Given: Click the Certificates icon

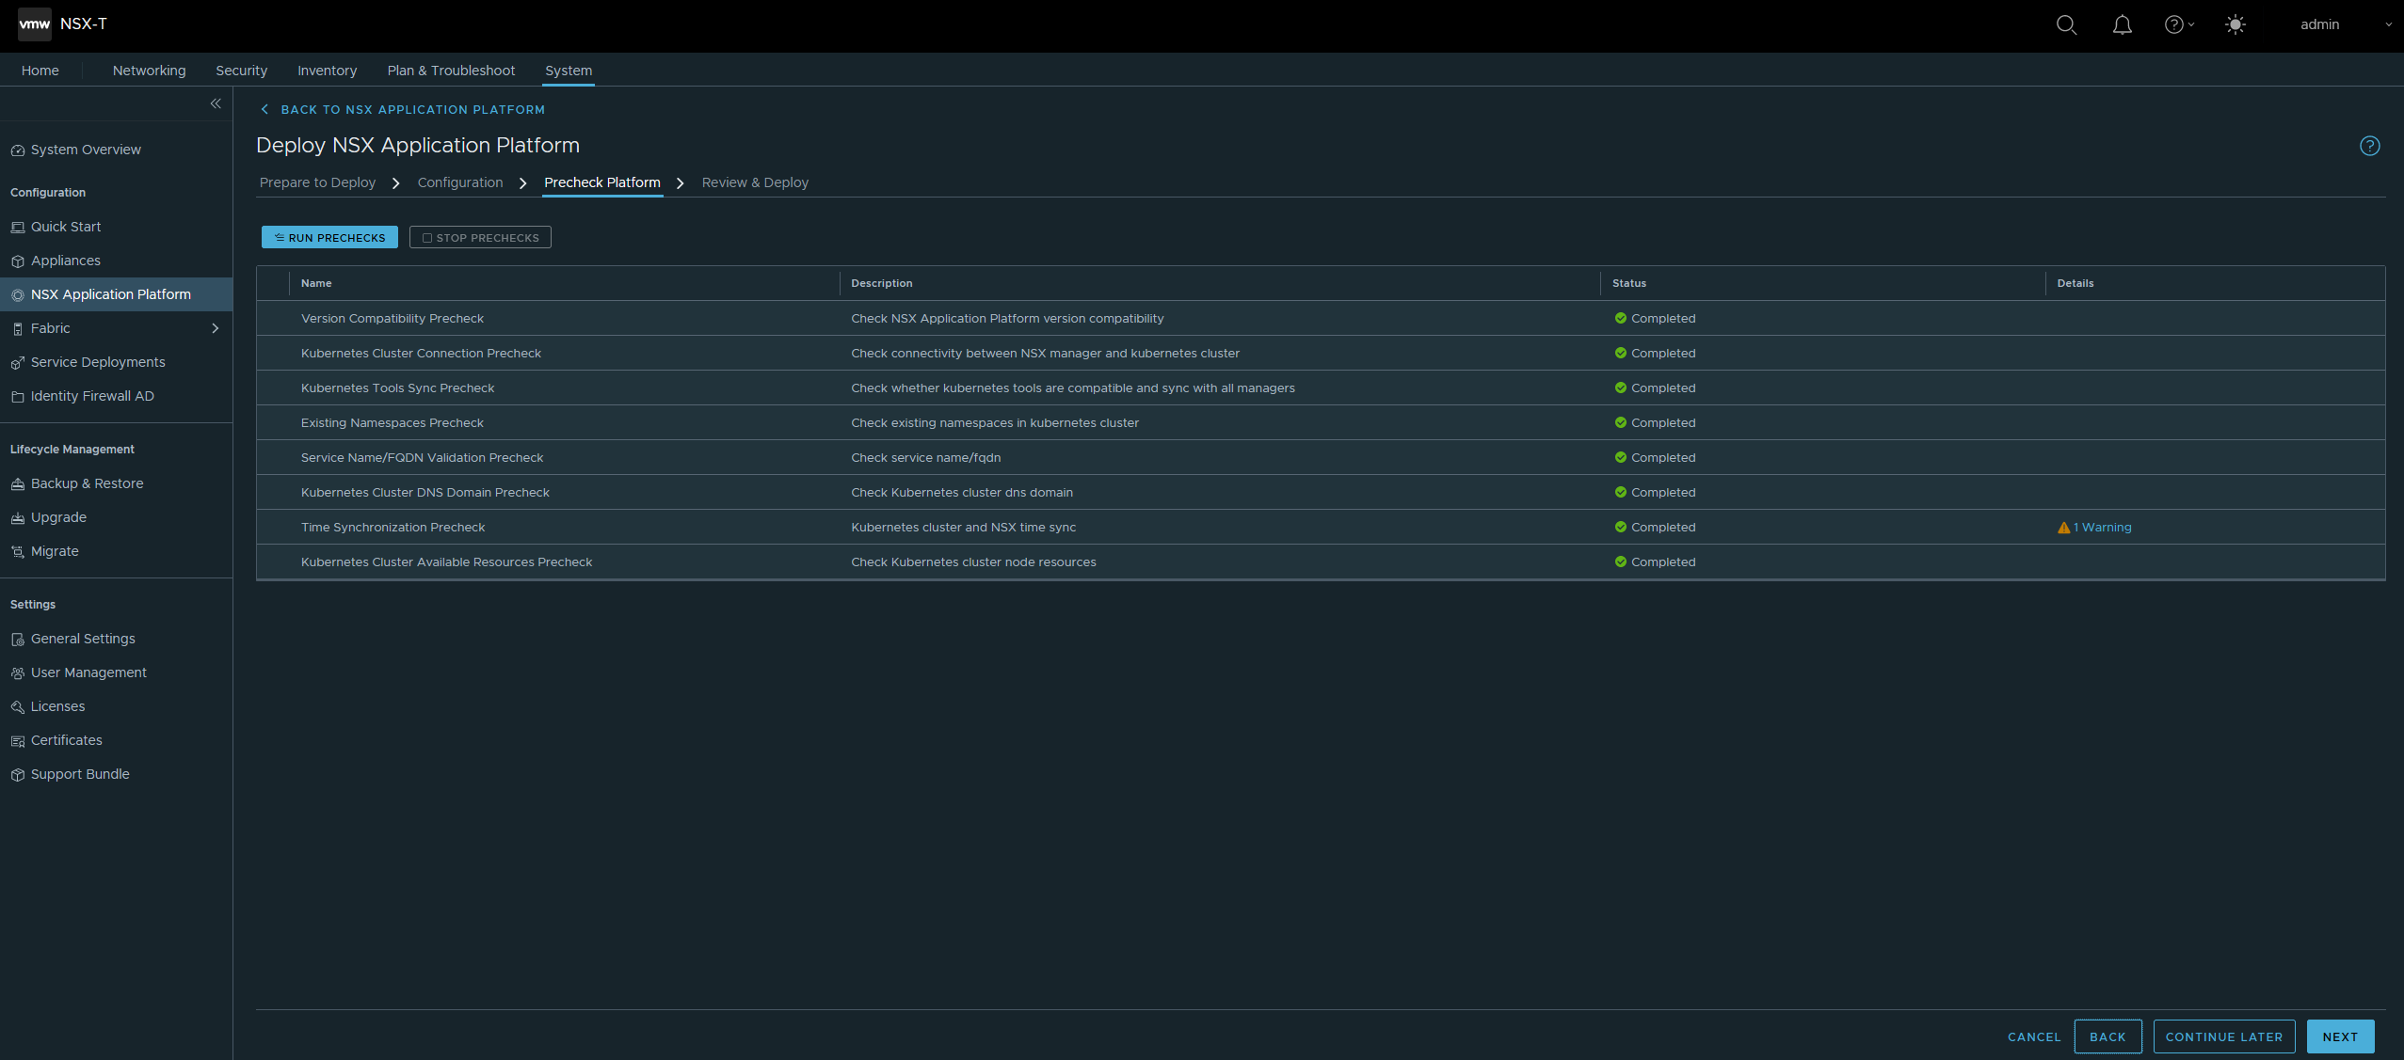Looking at the screenshot, I should 17,741.
